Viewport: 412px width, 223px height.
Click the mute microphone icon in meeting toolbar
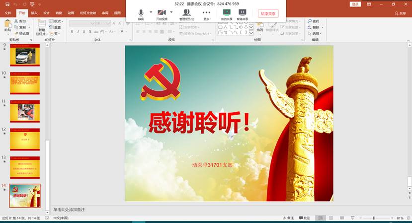click(x=141, y=12)
